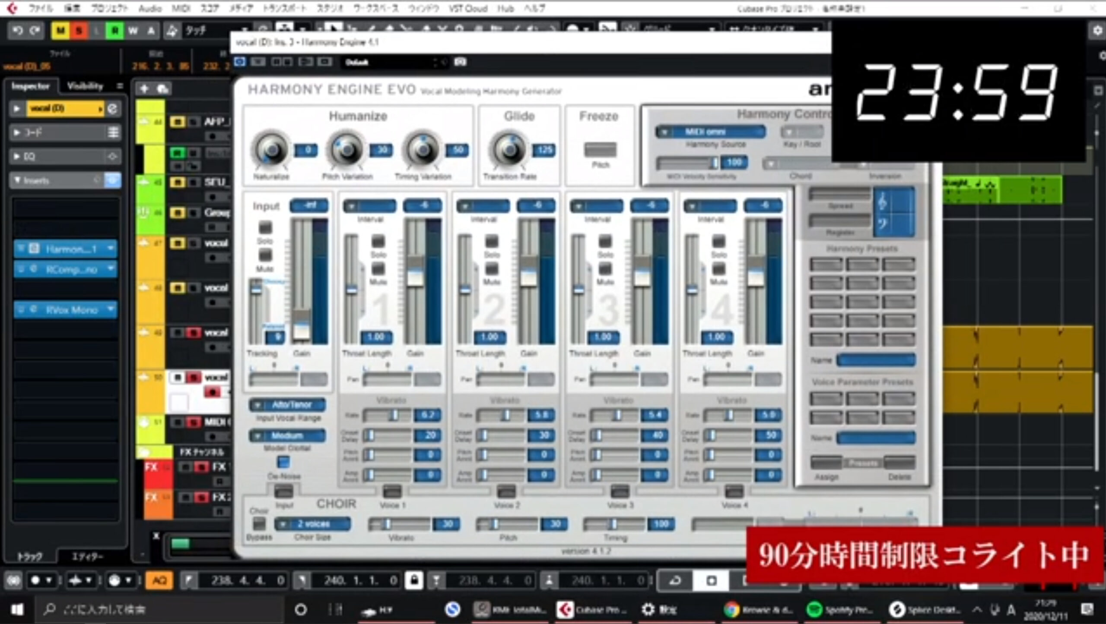Open the VST Cloud menu
Screen dimensions: 1106x624
468,8
